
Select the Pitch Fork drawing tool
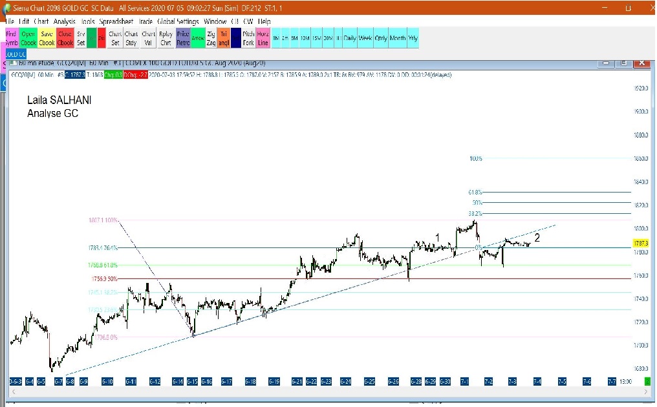pyautogui.click(x=248, y=38)
